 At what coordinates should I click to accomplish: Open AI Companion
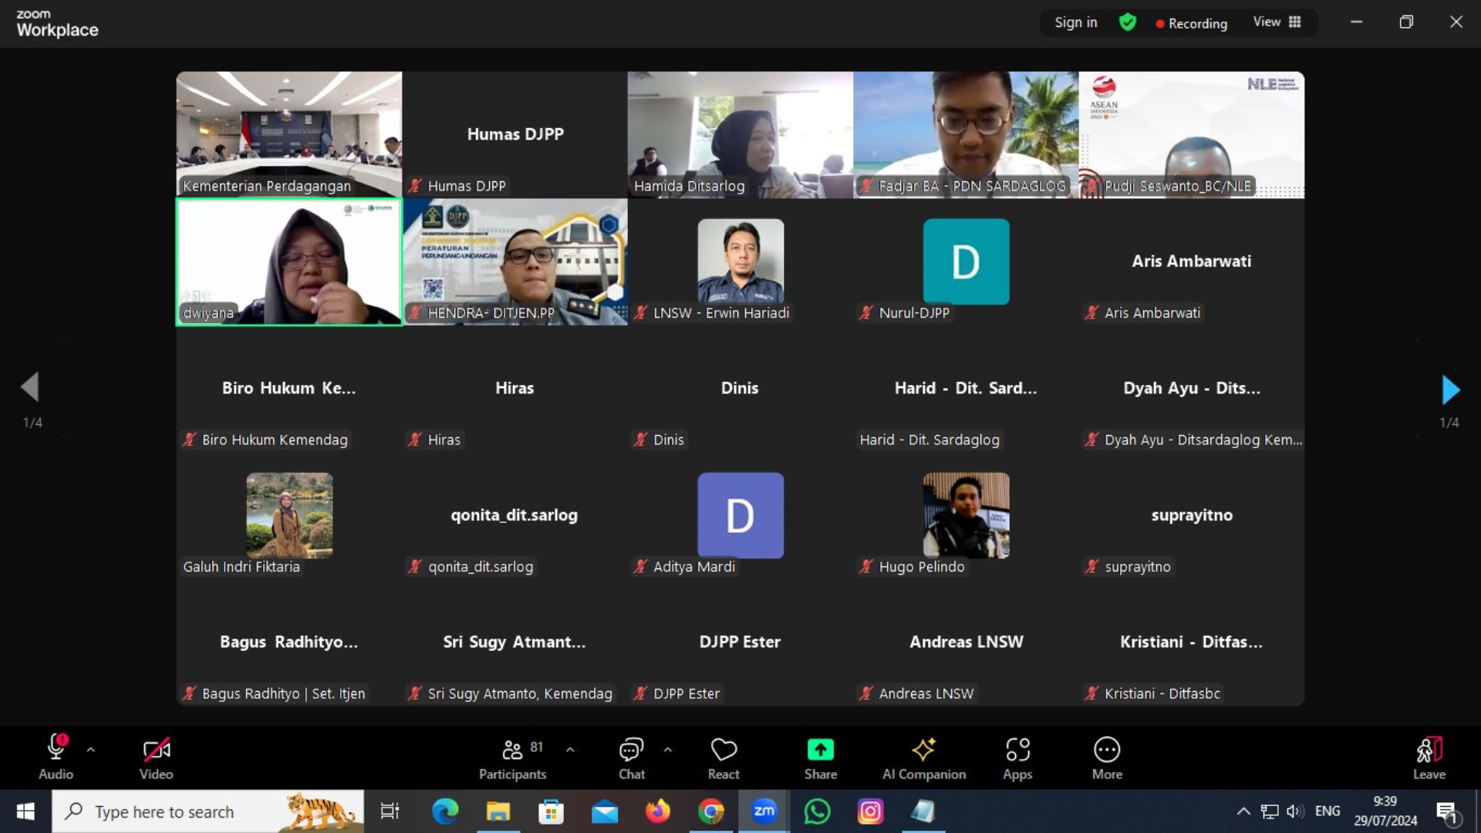click(x=924, y=757)
